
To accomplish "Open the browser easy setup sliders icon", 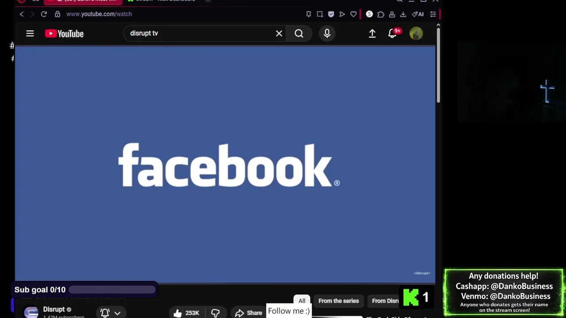I will click(433, 14).
